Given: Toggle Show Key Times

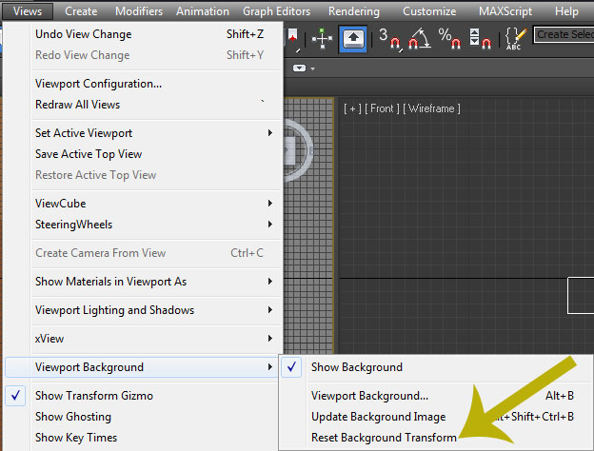Looking at the screenshot, I should coord(144,438).
